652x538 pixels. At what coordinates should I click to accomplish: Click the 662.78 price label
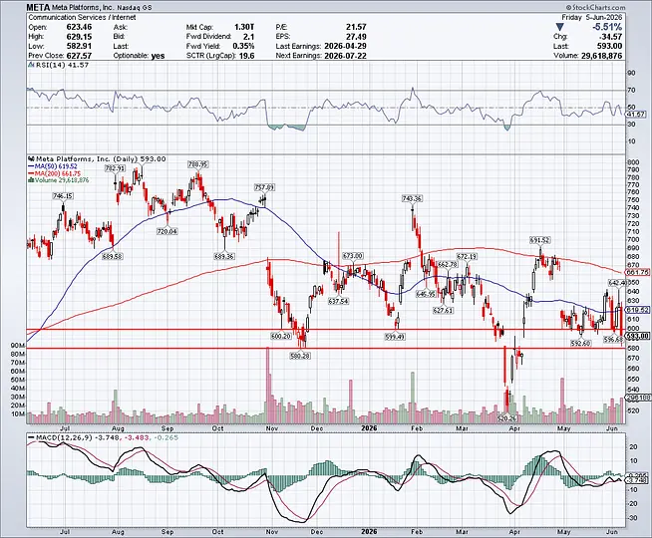point(448,265)
